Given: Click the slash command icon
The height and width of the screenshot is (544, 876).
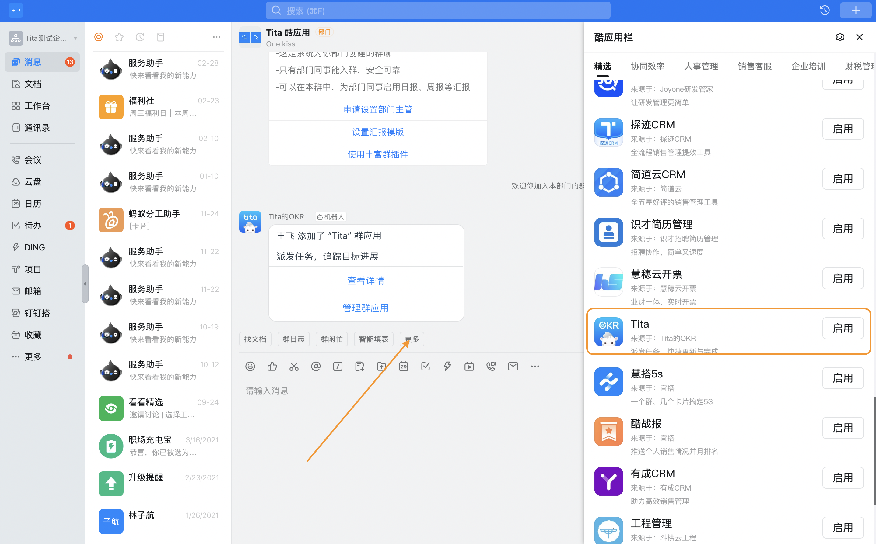Looking at the screenshot, I should click(x=338, y=366).
